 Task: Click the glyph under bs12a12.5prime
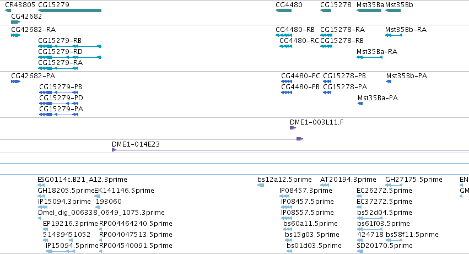(261, 186)
